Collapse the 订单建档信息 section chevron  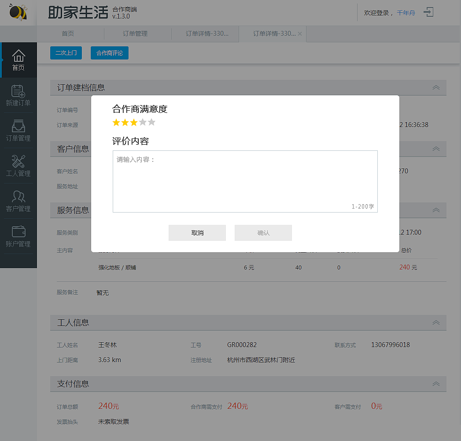click(435, 88)
